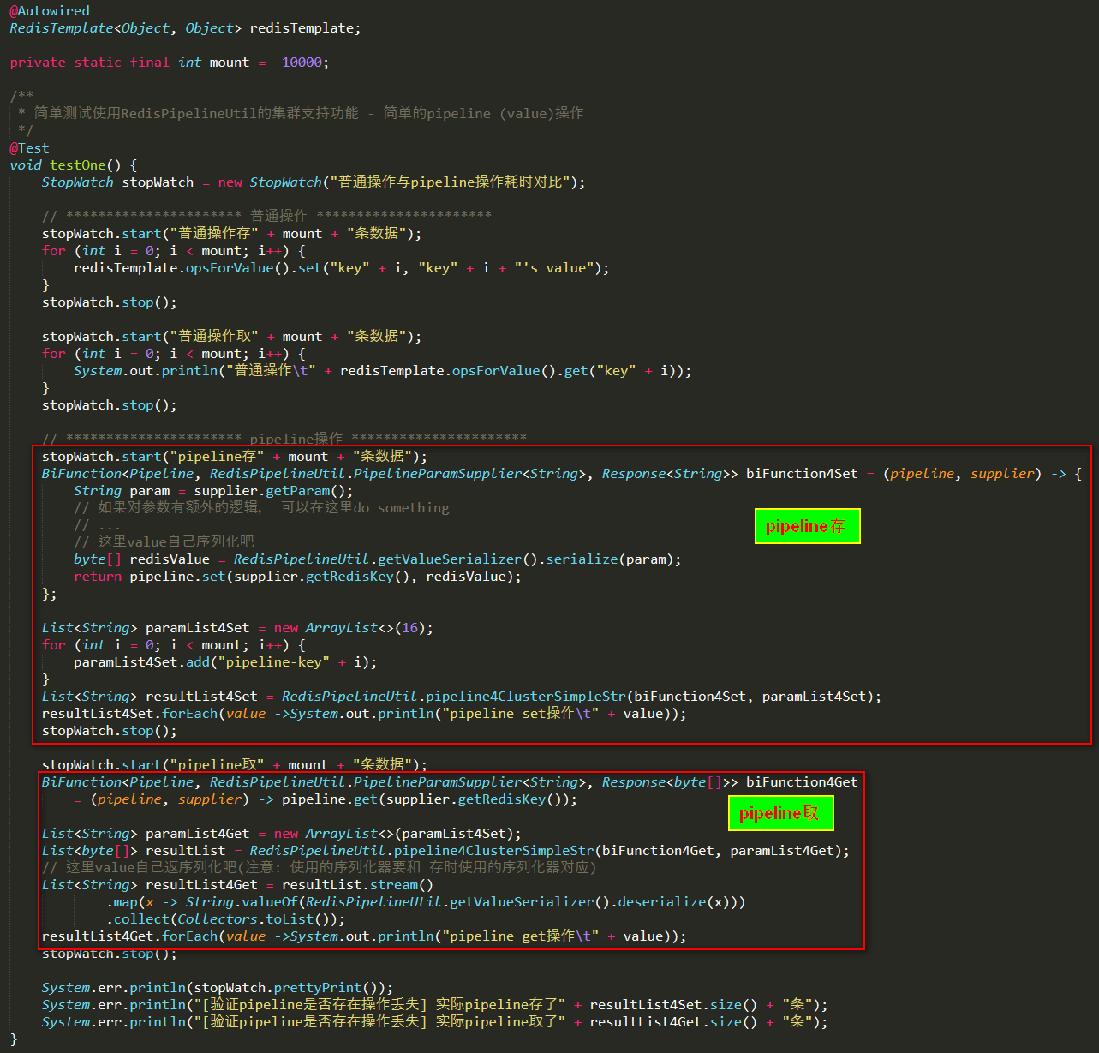Click resultList4Set.size() call
Image resolution: width=1099 pixels, height=1053 pixels.
click(674, 1005)
